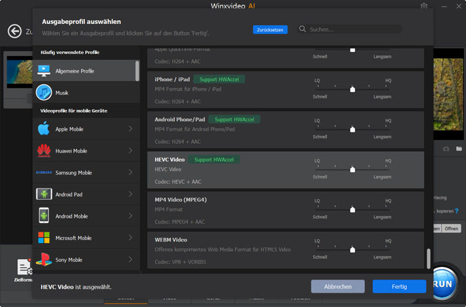Confirm selection with Fertig button

[x=399, y=286]
